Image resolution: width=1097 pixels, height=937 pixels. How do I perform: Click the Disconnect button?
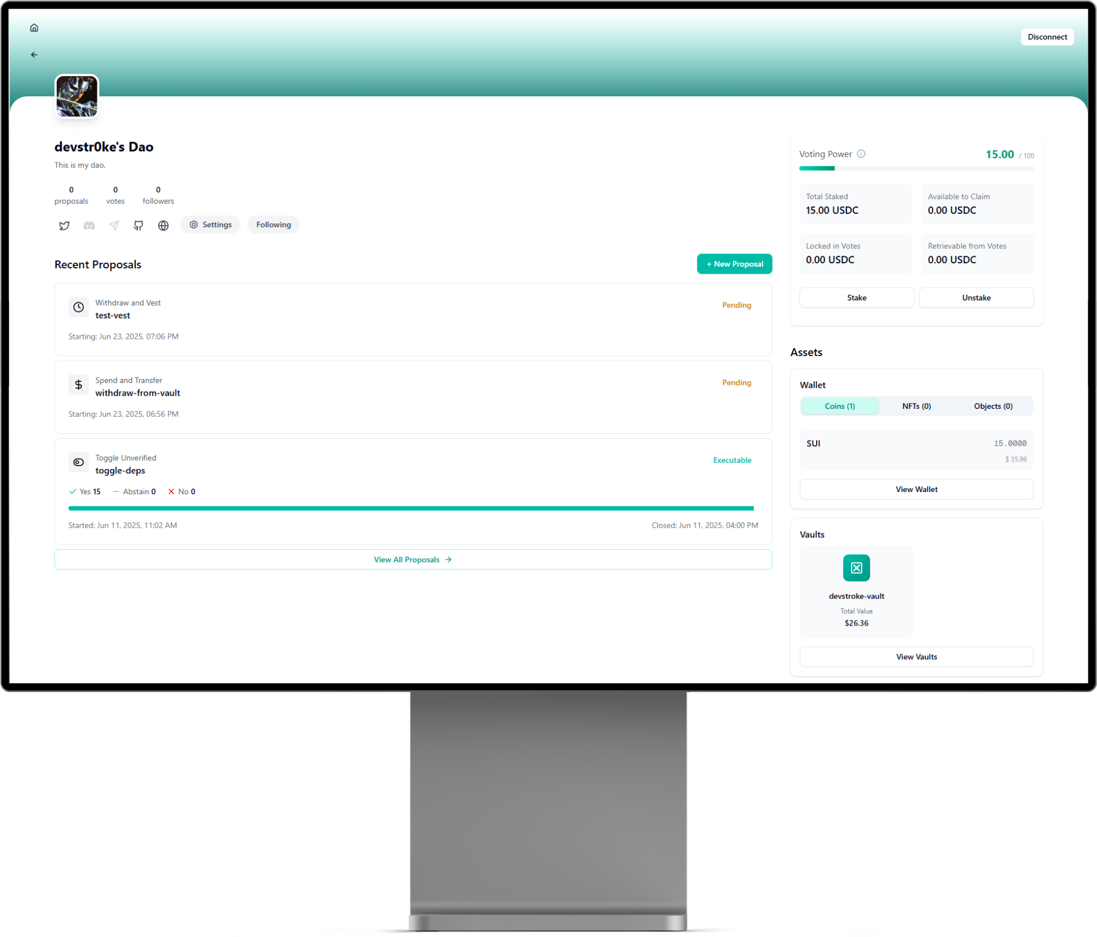[1047, 37]
